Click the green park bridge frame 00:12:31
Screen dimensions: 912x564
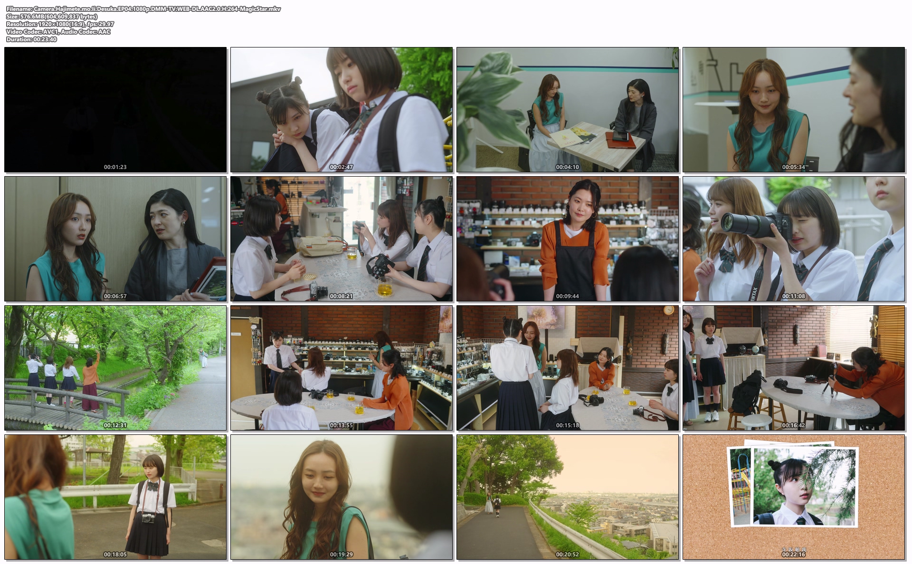pos(115,368)
